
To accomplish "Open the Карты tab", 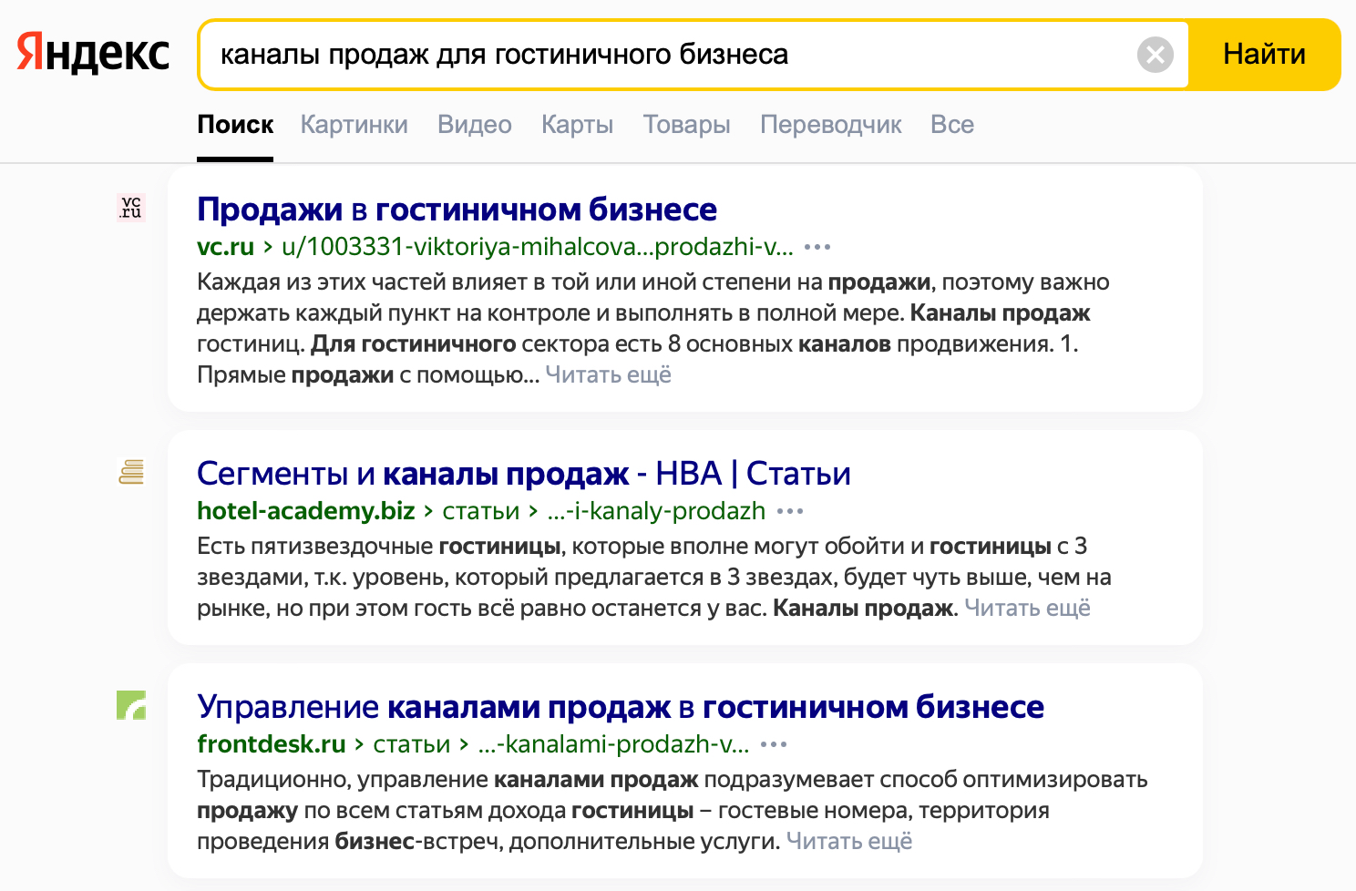I will (x=577, y=125).
